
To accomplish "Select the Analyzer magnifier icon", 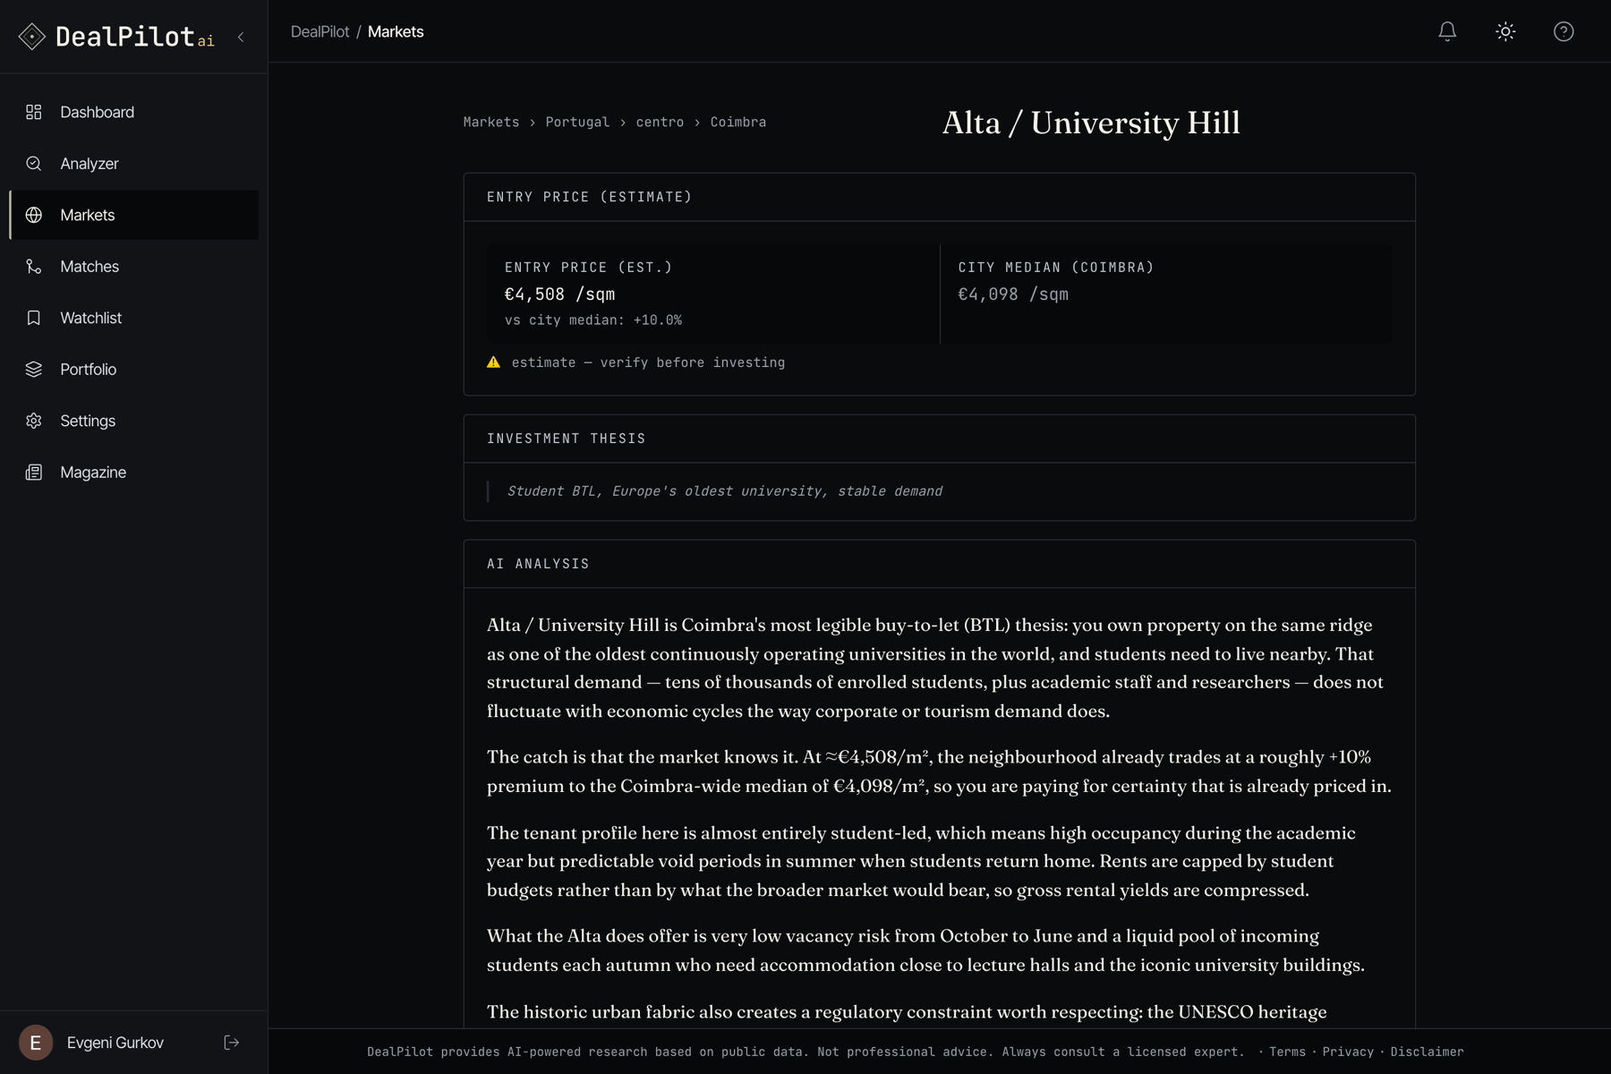I will (x=34, y=164).
